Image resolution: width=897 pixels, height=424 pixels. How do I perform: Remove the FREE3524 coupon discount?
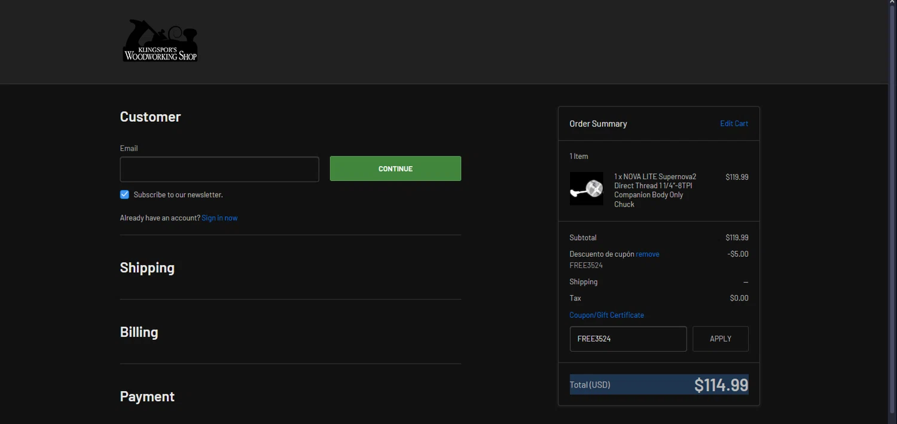(x=647, y=254)
